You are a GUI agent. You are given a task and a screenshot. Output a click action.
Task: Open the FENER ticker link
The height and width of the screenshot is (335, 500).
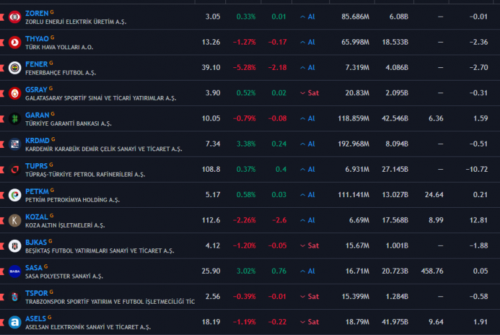pyautogui.click(x=37, y=65)
